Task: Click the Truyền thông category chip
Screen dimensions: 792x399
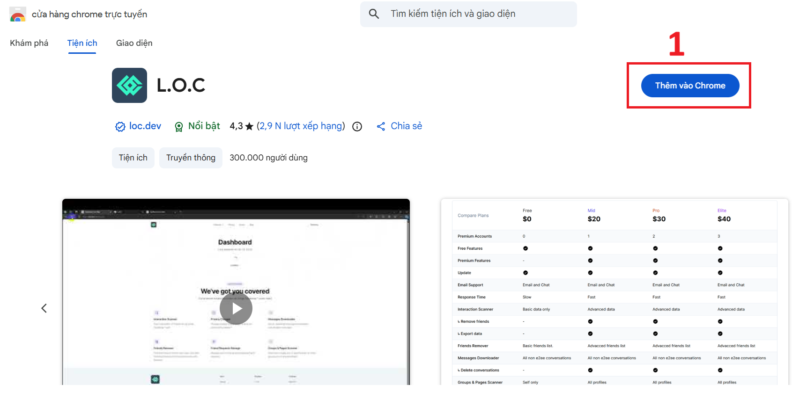Action: pos(191,158)
